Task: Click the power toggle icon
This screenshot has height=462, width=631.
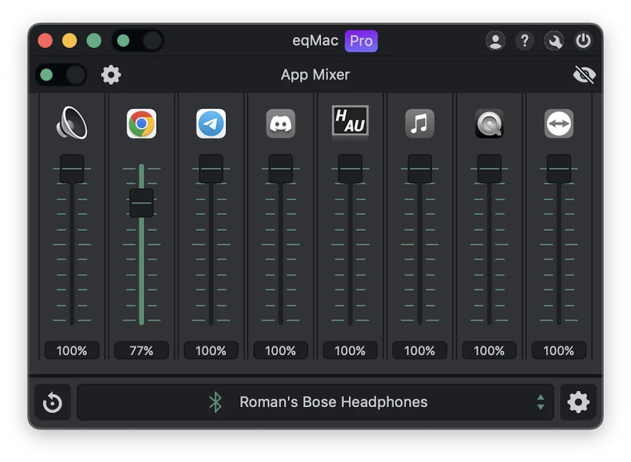Action: 583,41
